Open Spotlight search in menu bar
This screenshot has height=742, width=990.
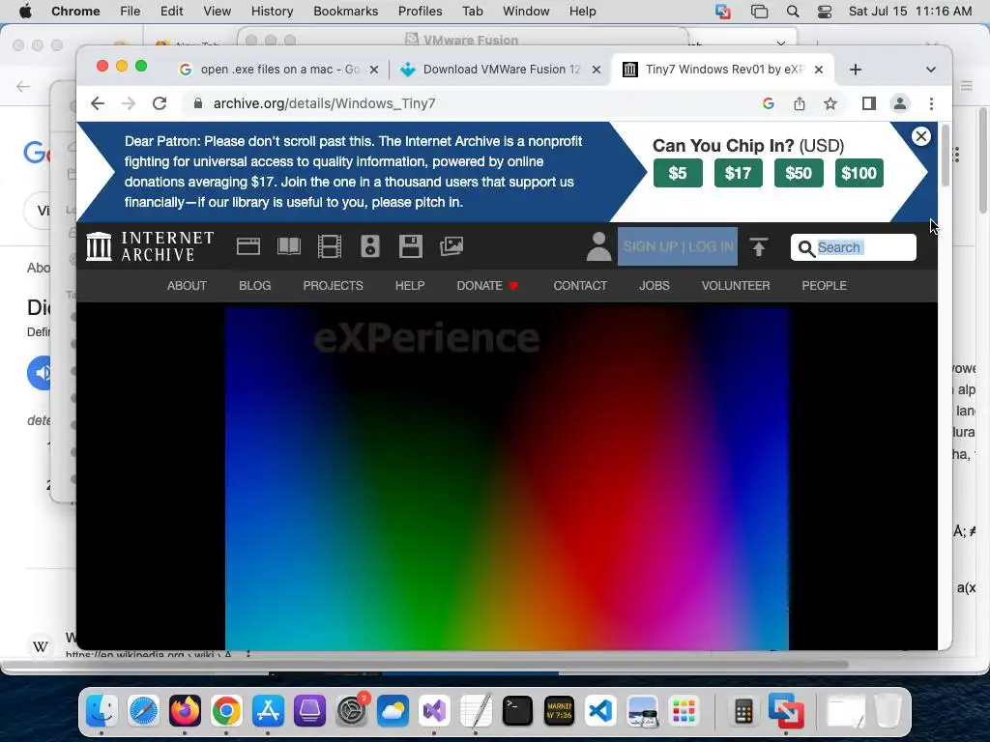pyautogui.click(x=793, y=12)
